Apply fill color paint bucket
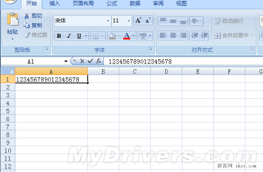 tap(112, 36)
